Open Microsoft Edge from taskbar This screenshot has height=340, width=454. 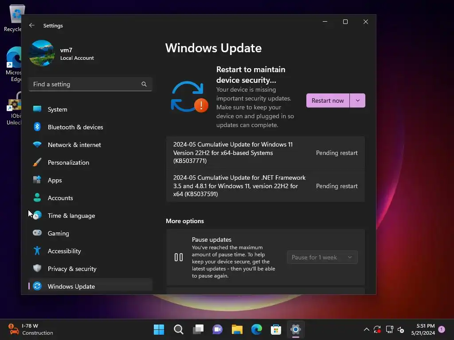coord(257,329)
